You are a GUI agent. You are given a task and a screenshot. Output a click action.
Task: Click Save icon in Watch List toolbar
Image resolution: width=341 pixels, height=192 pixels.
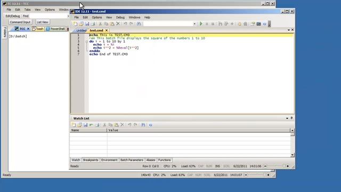pos(85,125)
